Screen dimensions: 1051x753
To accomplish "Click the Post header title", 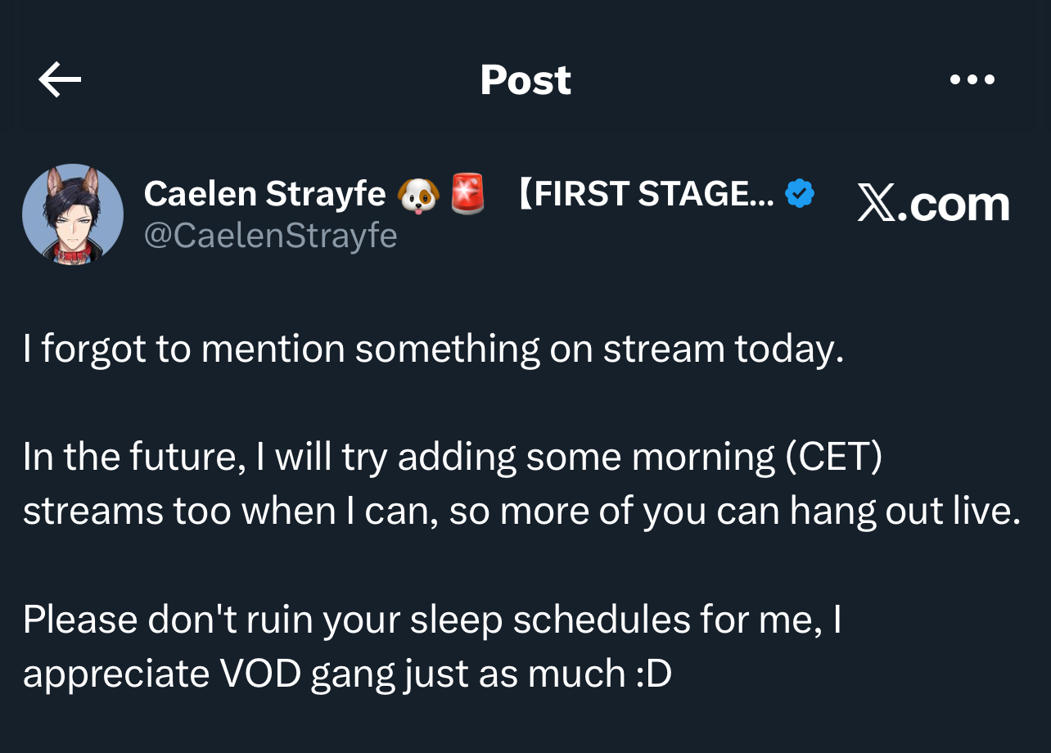I will click(x=525, y=80).
